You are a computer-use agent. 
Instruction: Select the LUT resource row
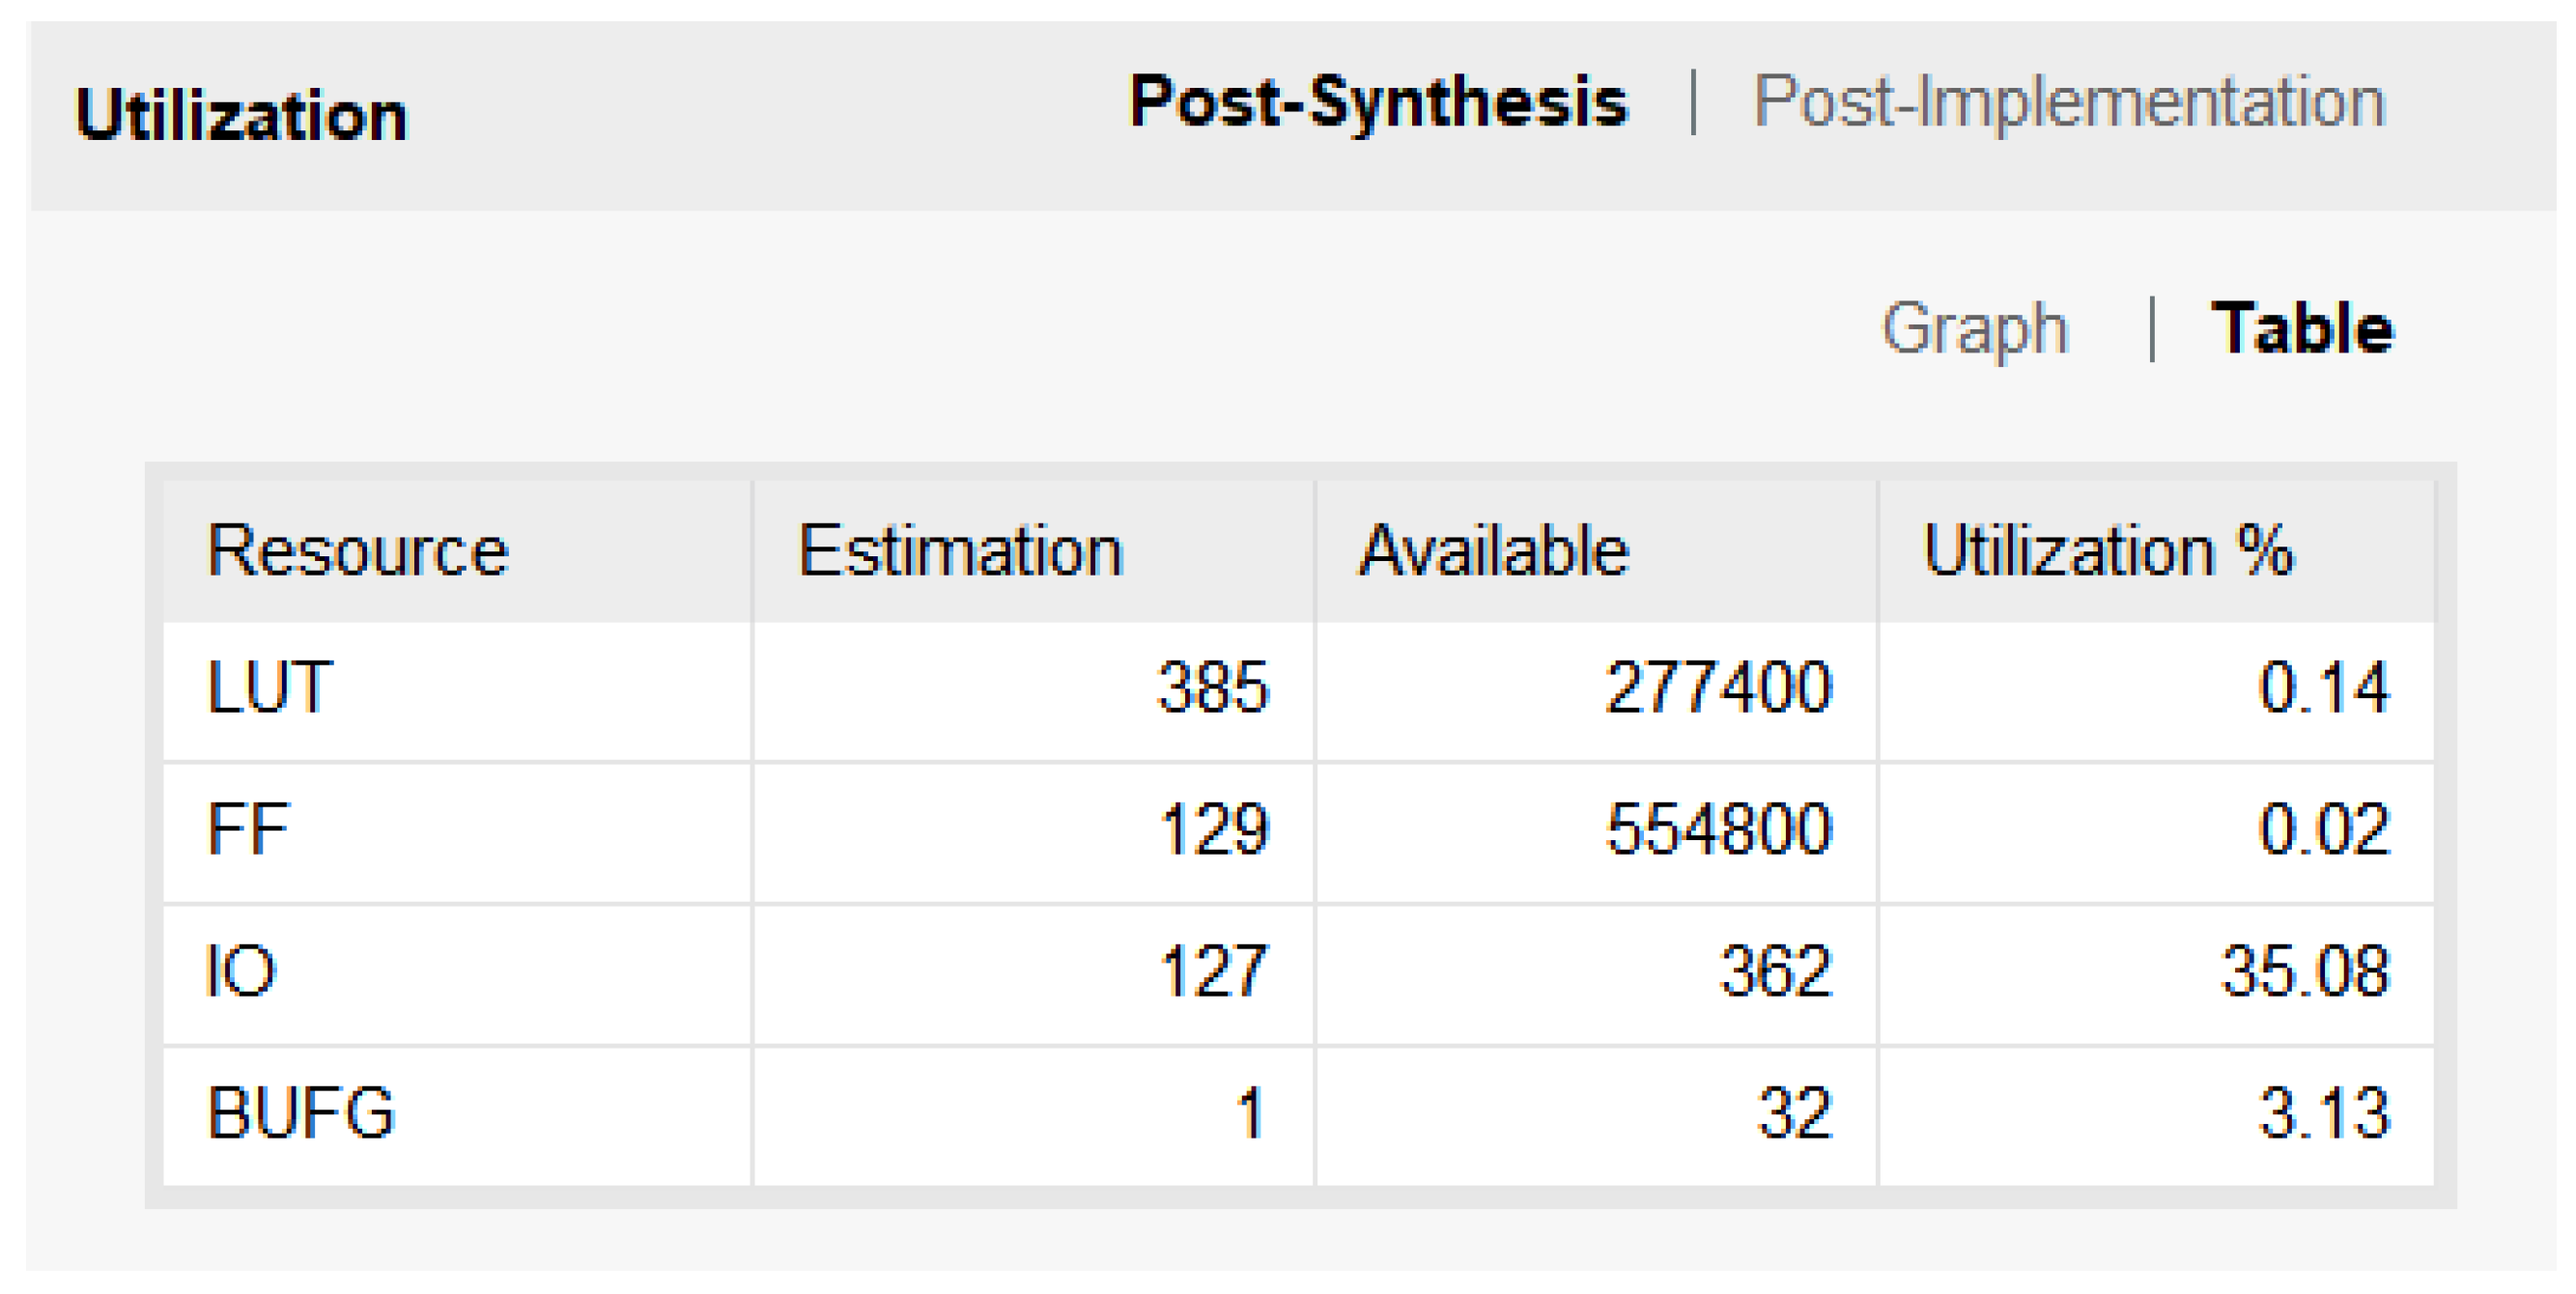(269, 688)
